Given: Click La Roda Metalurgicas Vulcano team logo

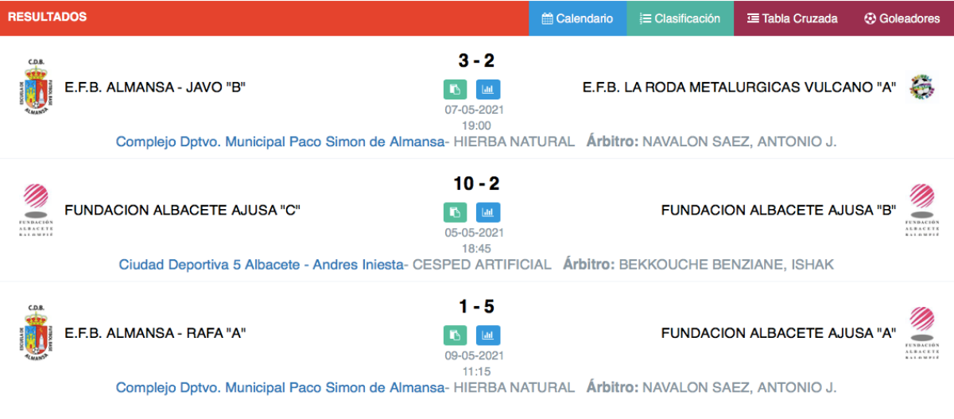Looking at the screenshot, I should click(x=922, y=87).
